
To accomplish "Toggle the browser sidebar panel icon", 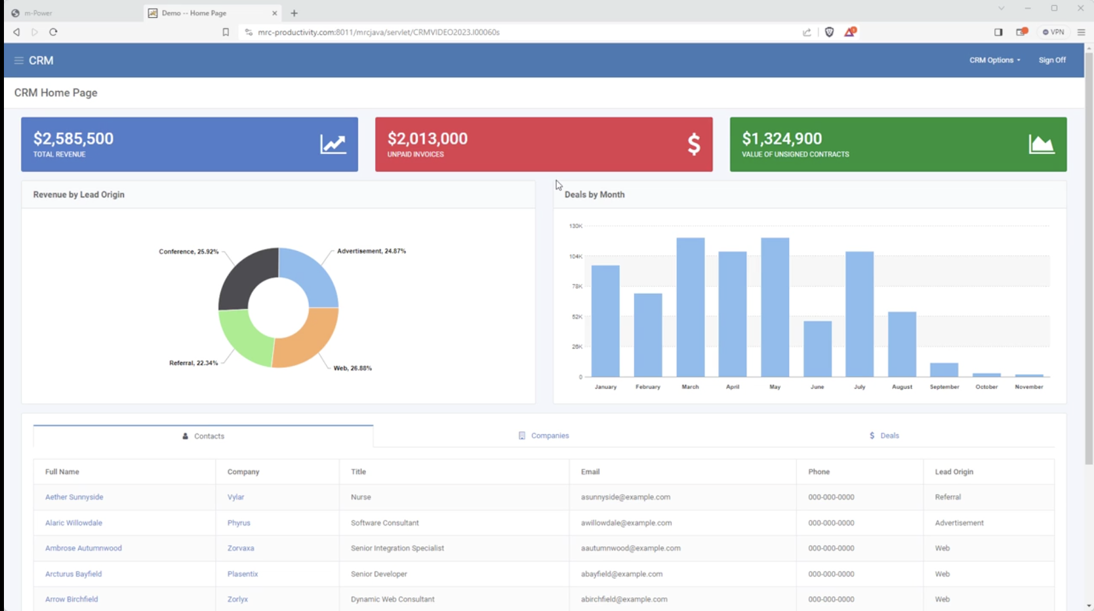I will 998,32.
